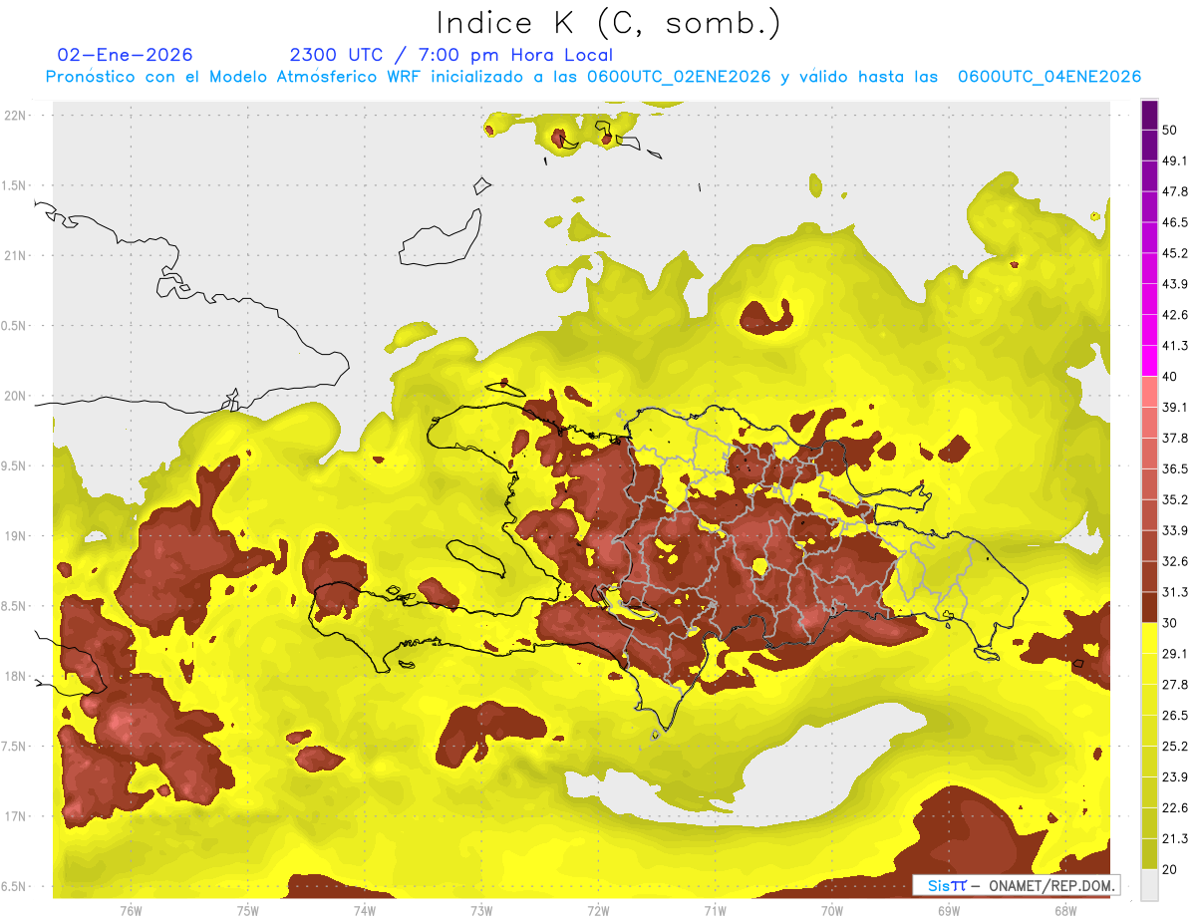Viewport: 1196px width, 924px height.
Task: Click the '75W' longitude label
Action: pos(247,910)
